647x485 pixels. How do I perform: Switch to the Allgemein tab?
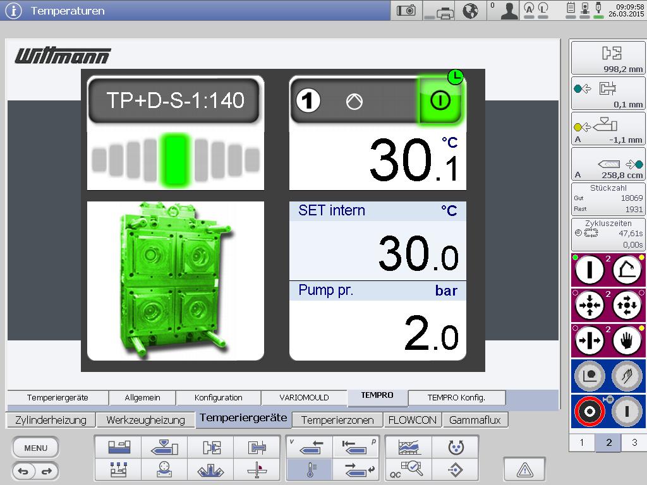point(142,398)
